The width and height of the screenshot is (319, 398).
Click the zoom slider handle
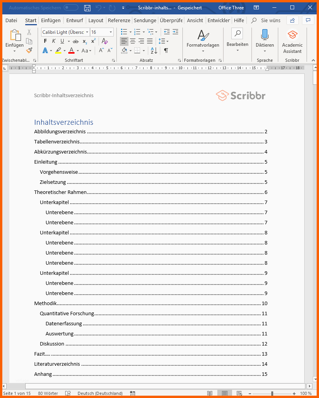[272, 393]
